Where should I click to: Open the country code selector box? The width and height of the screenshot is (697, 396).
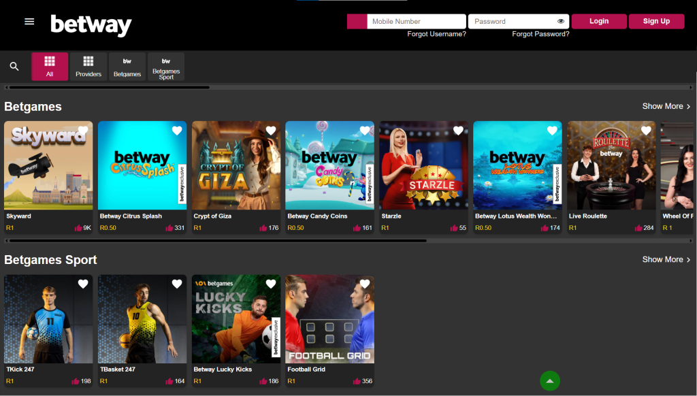coord(357,21)
